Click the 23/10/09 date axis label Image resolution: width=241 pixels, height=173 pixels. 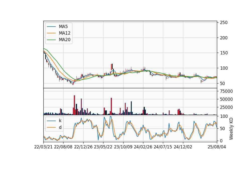coord(123,147)
